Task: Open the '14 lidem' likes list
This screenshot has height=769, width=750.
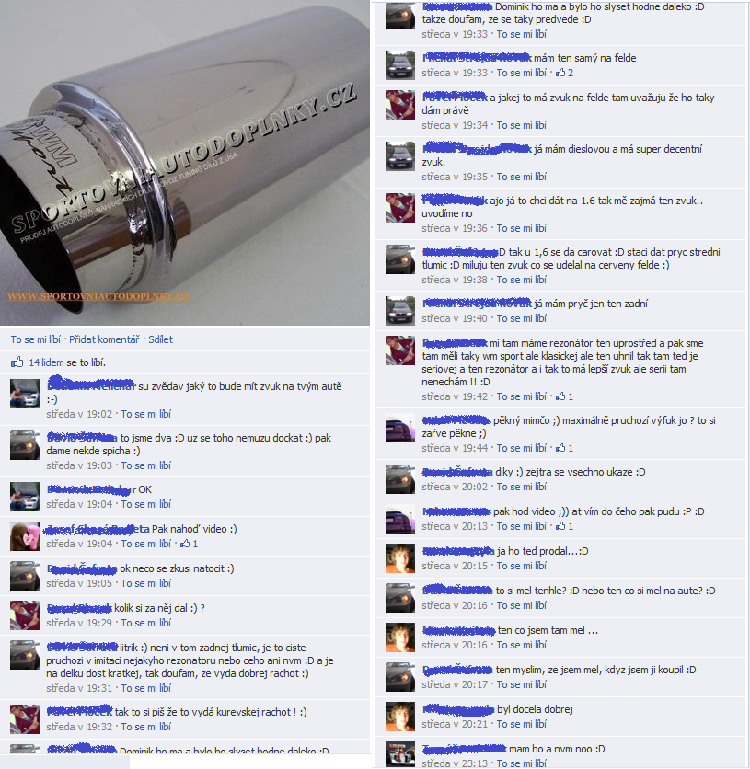Action: click(46, 362)
